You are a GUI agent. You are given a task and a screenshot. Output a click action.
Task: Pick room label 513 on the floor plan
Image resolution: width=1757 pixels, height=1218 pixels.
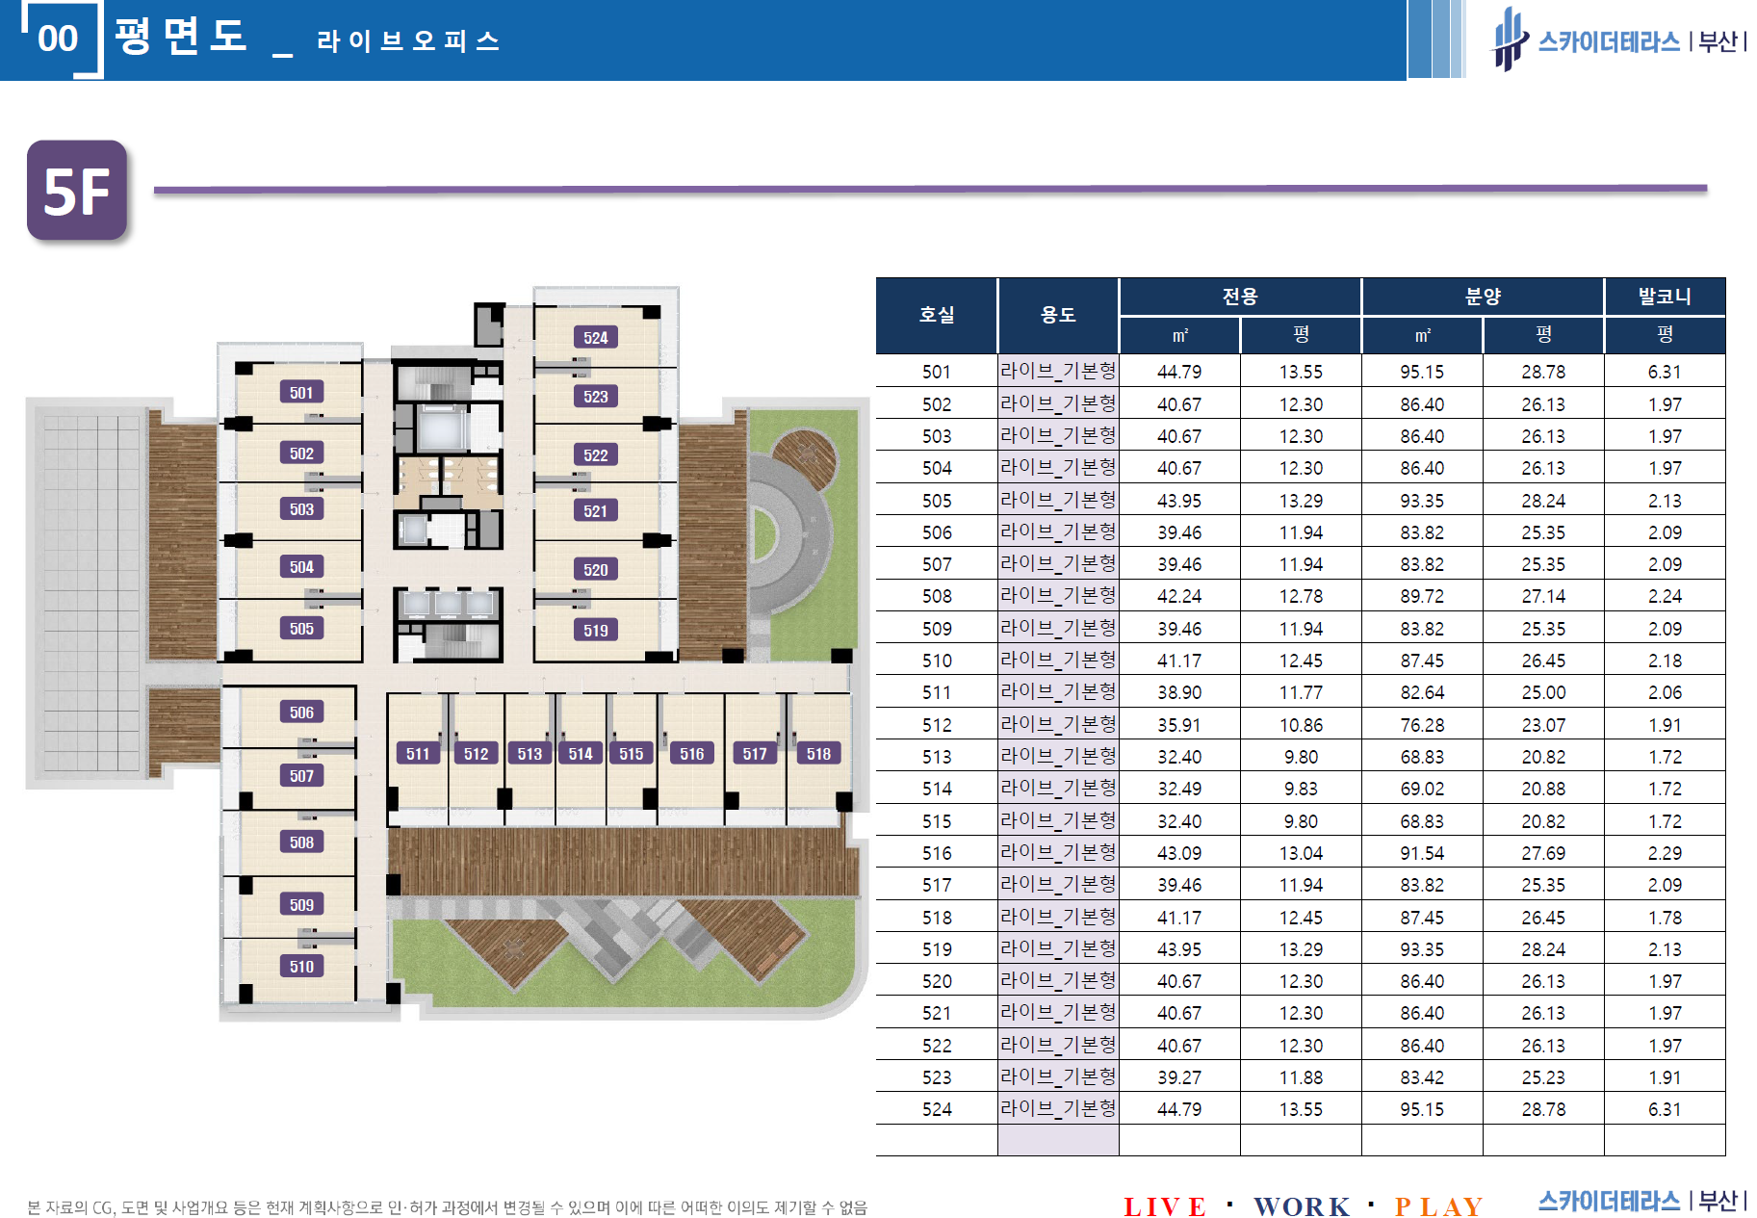pyautogui.click(x=530, y=753)
